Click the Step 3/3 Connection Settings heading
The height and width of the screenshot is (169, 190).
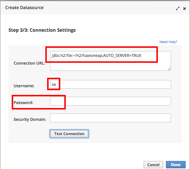(42, 30)
